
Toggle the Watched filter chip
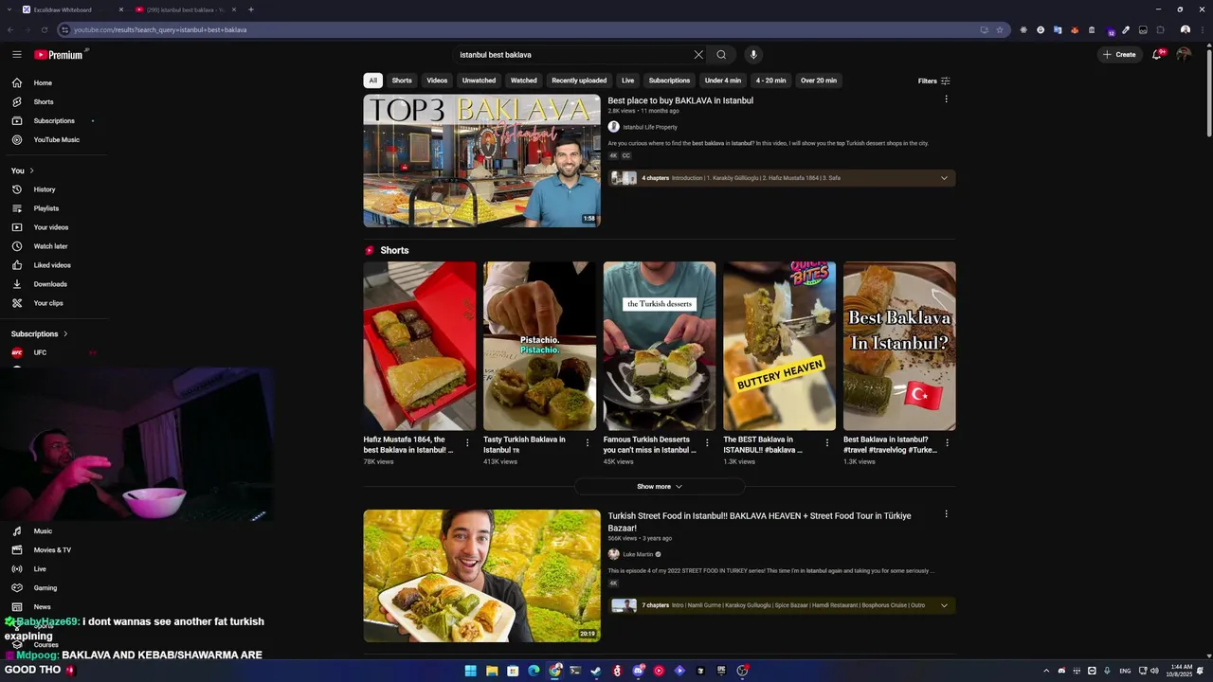[x=524, y=81]
